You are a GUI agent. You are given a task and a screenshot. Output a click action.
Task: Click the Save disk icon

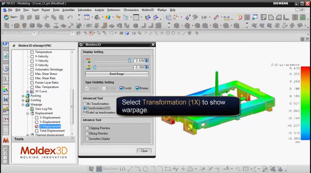(x=37, y=17)
